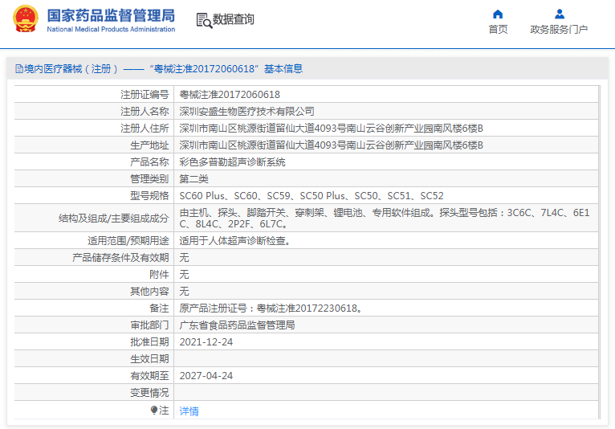This screenshot has height=429, width=615.
Task: Click the 产品储存条件及有效期 label
Action: (x=120, y=257)
